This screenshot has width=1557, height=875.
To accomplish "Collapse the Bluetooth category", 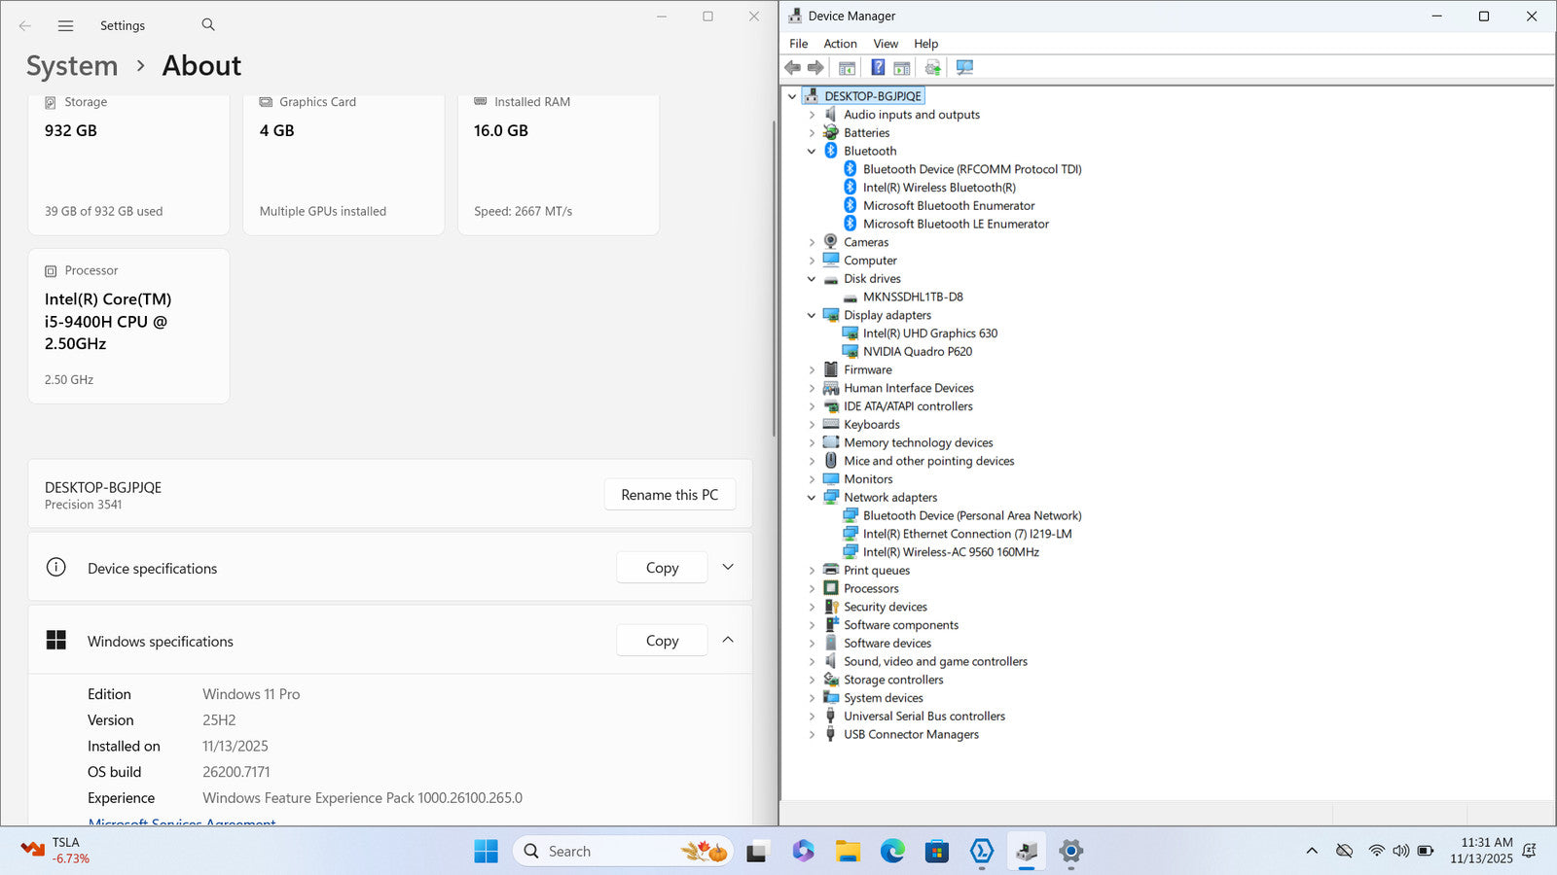I will click(812, 152).
